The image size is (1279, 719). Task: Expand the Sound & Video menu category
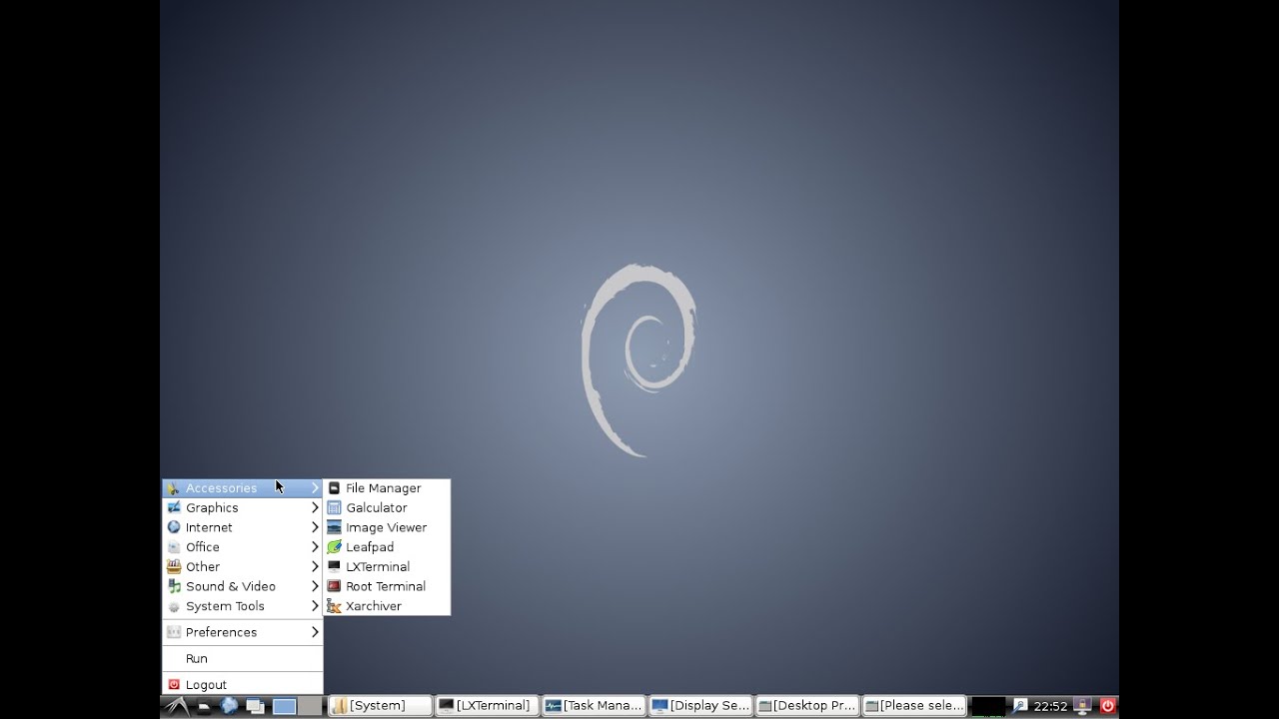tap(243, 586)
